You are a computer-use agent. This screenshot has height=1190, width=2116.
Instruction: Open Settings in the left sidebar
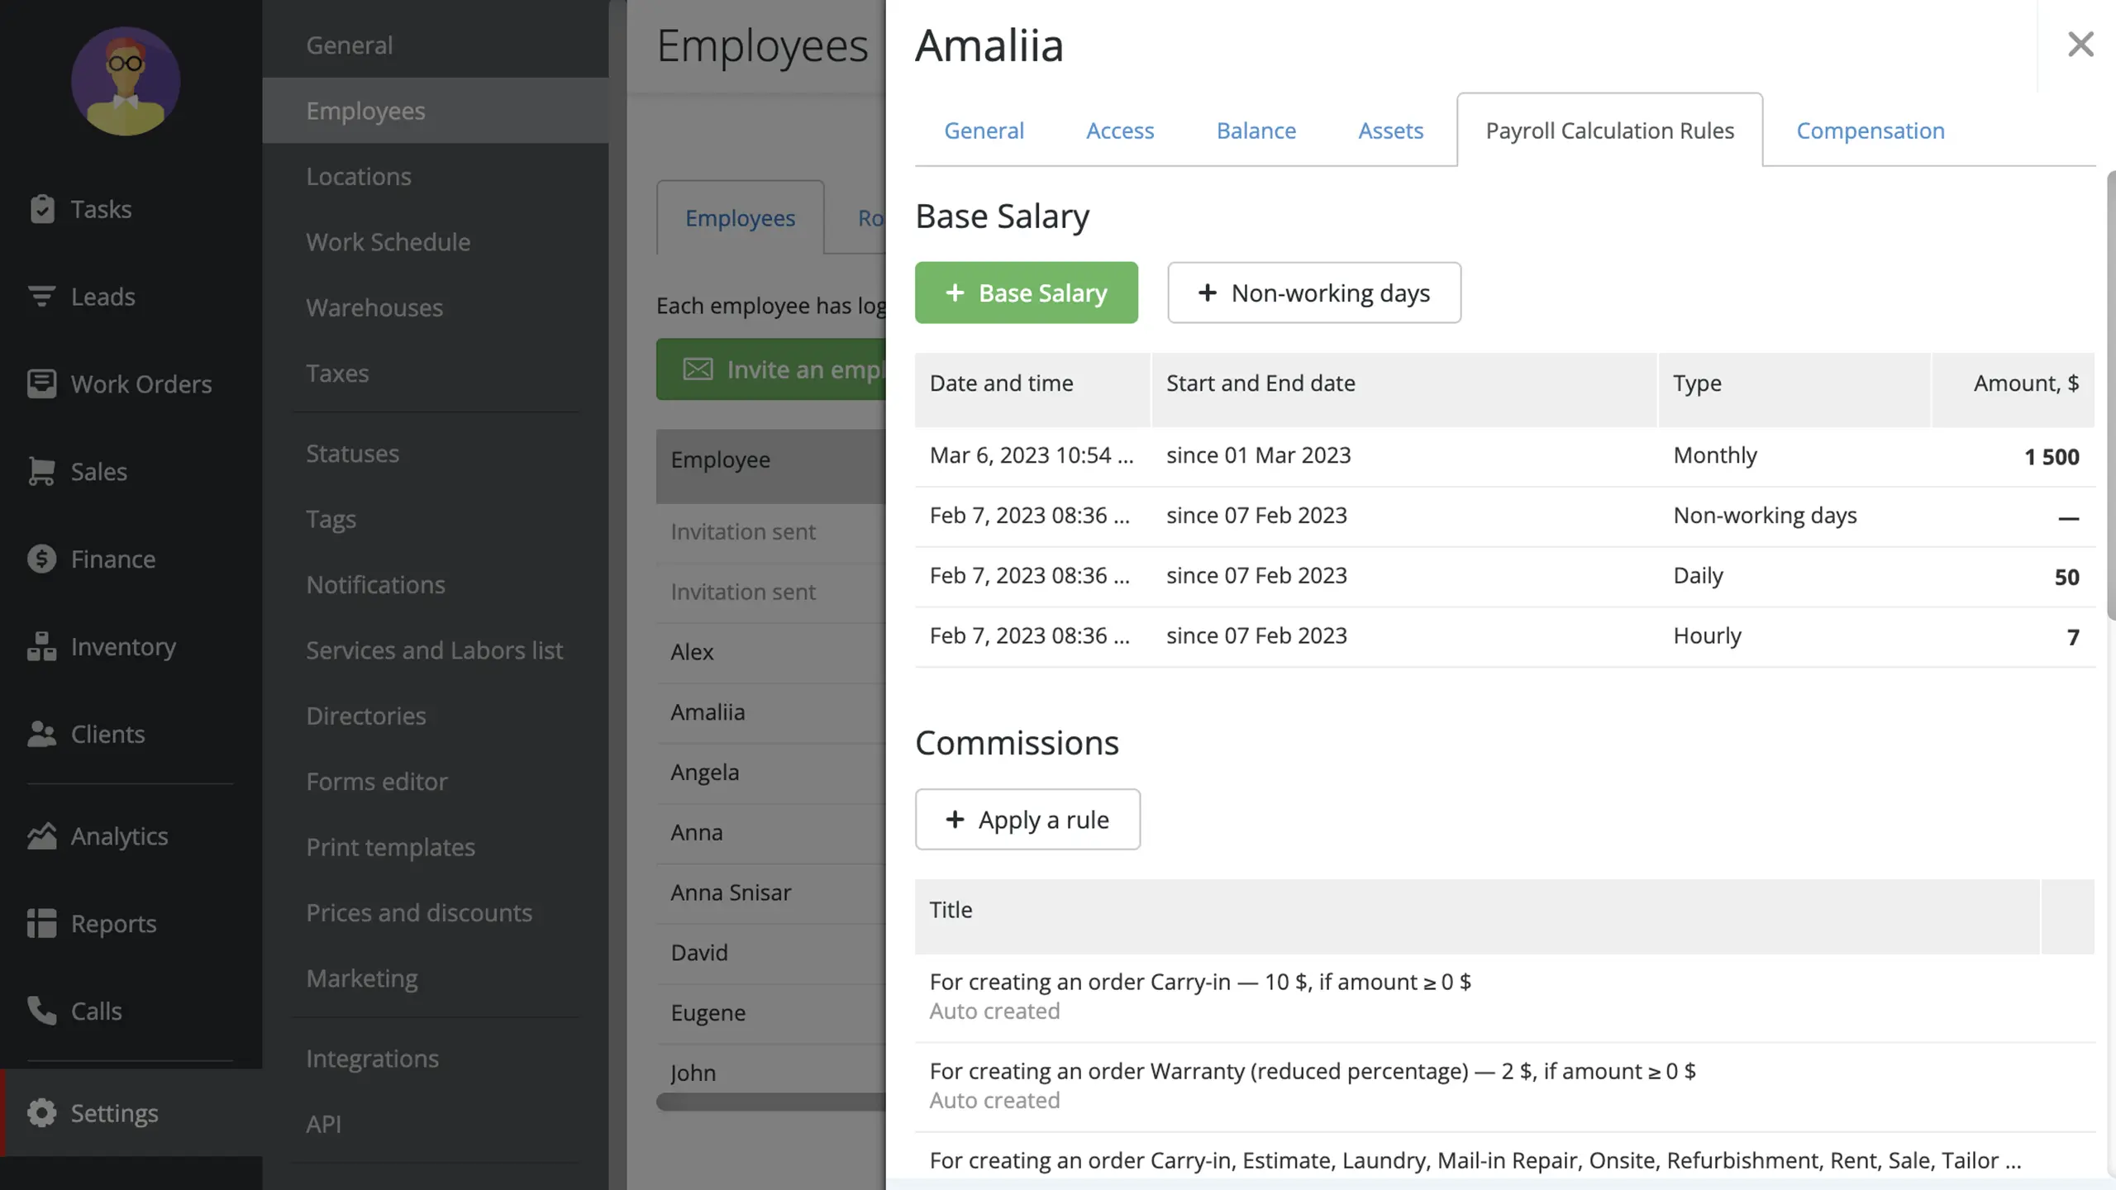(x=113, y=1111)
